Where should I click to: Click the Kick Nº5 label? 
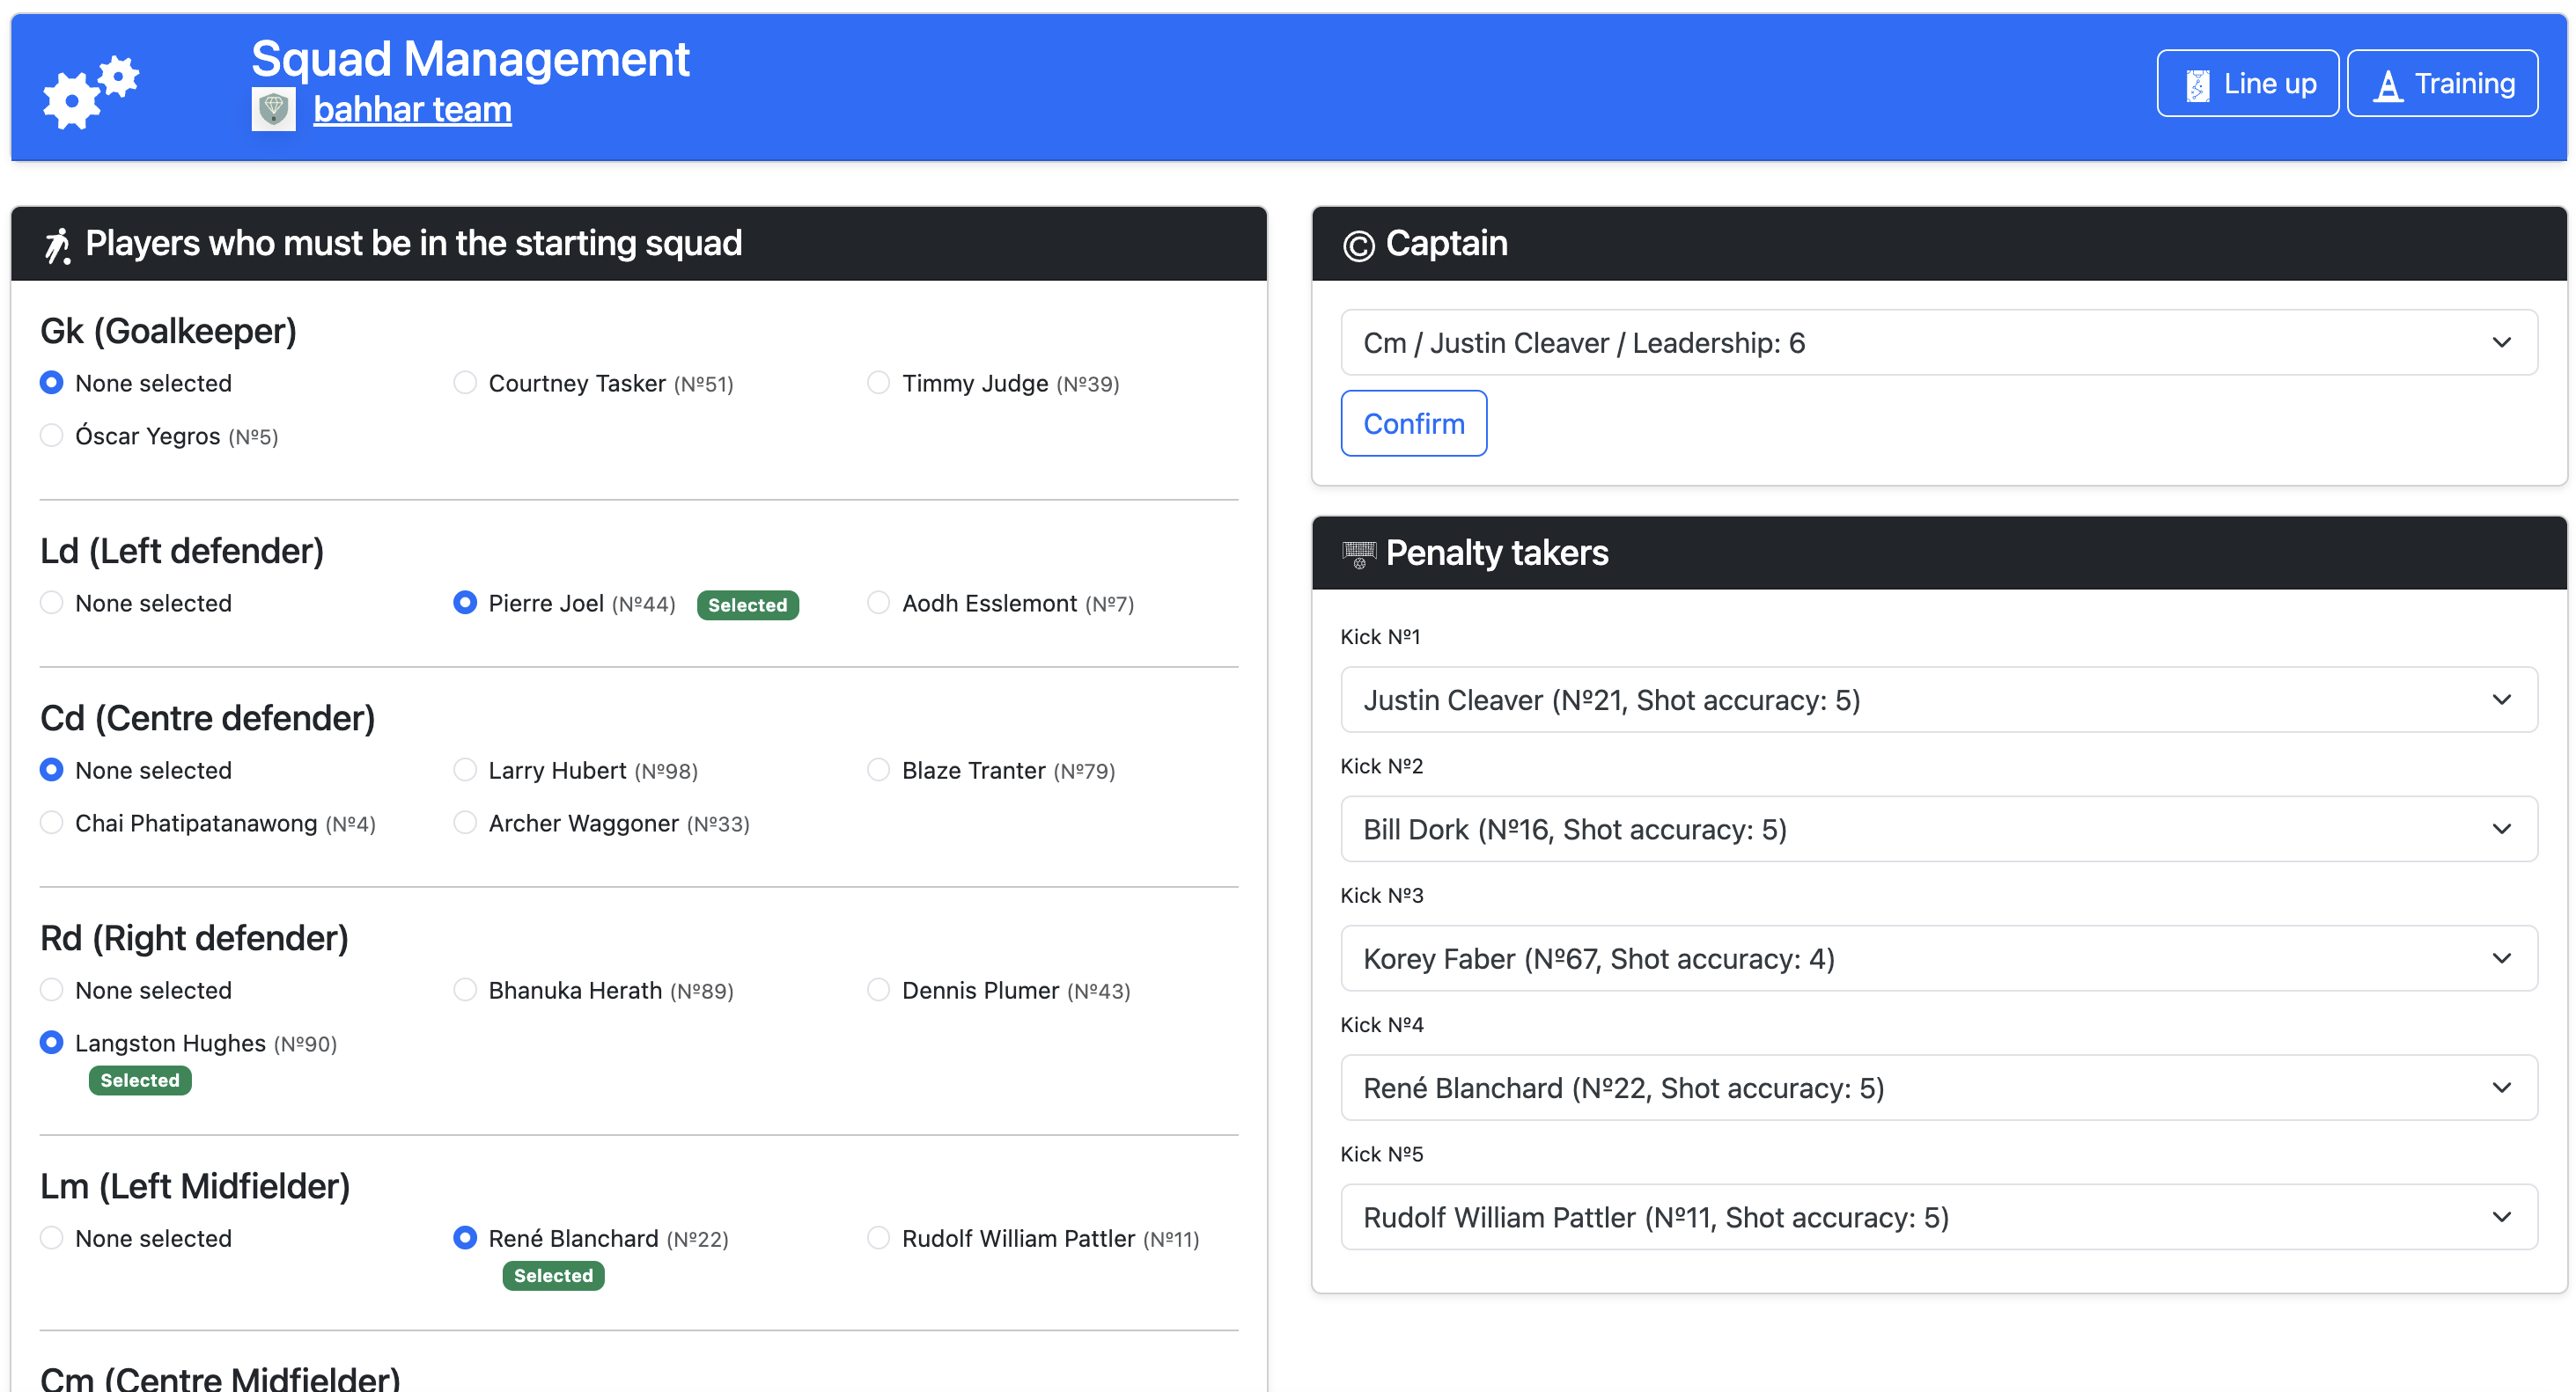coord(1381,1154)
